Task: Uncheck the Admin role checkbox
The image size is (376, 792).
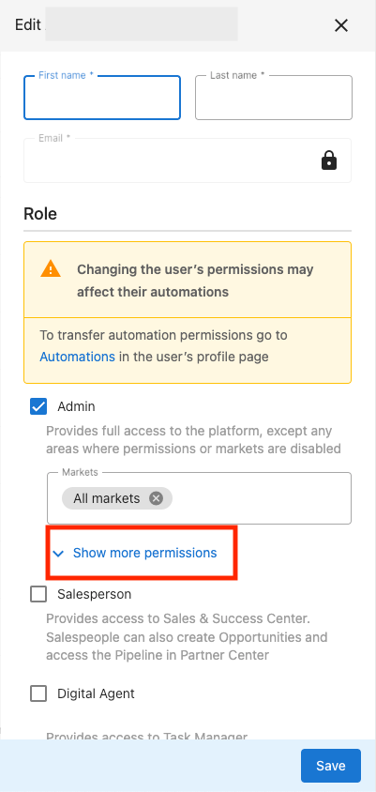Action: point(38,406)
